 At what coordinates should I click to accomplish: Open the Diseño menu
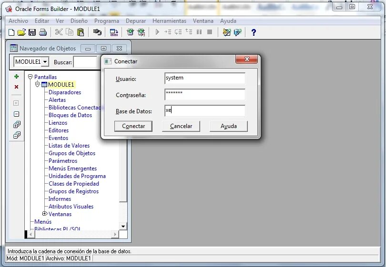[79, 21]
